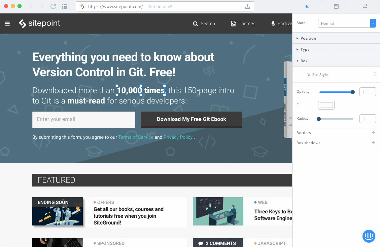Click the 'Everything you need to know' headline

point(123,65)
